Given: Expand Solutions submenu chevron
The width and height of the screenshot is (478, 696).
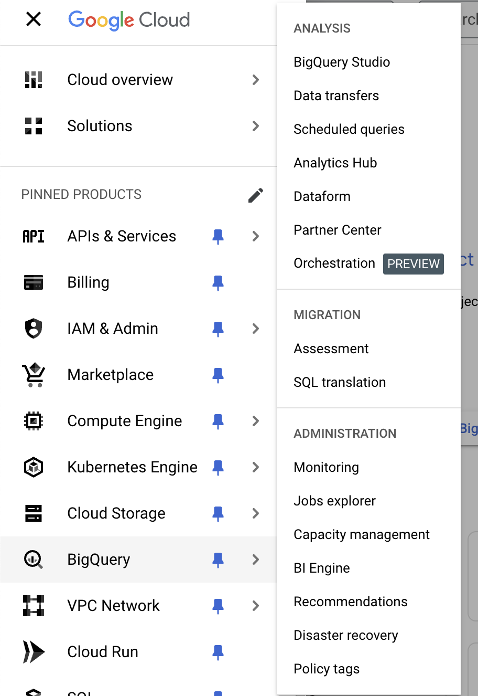Looking at the screenshot, I should [256, 126].
